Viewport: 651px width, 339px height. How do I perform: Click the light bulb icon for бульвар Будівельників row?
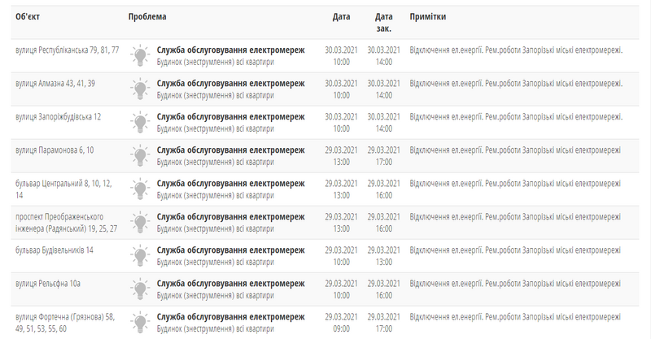[141, 255]
